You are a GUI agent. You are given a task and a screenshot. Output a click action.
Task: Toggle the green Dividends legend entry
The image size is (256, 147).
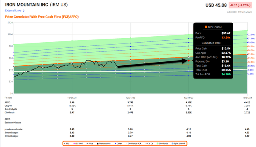[x=162, y=143]
